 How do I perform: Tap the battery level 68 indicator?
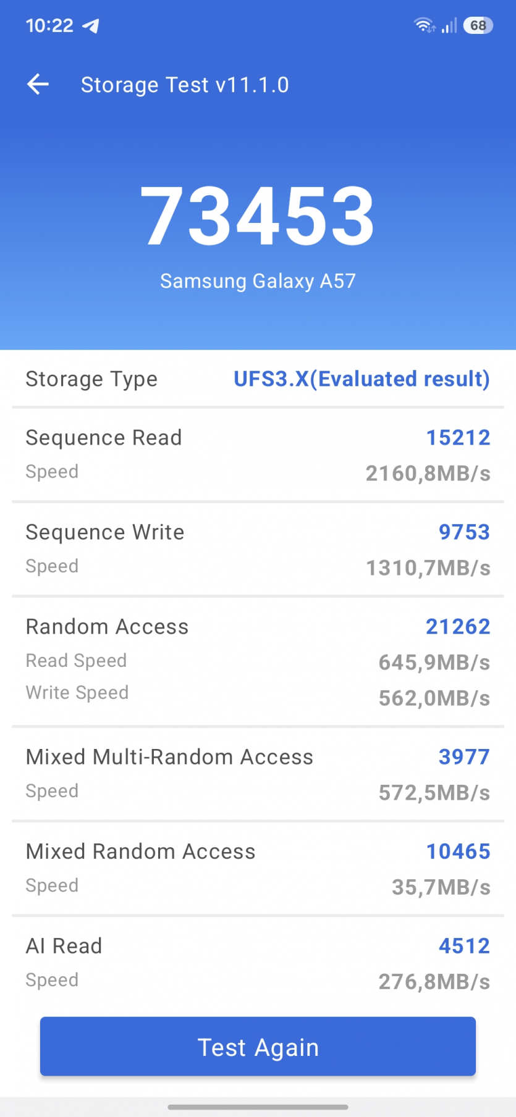tap(478, 25)
